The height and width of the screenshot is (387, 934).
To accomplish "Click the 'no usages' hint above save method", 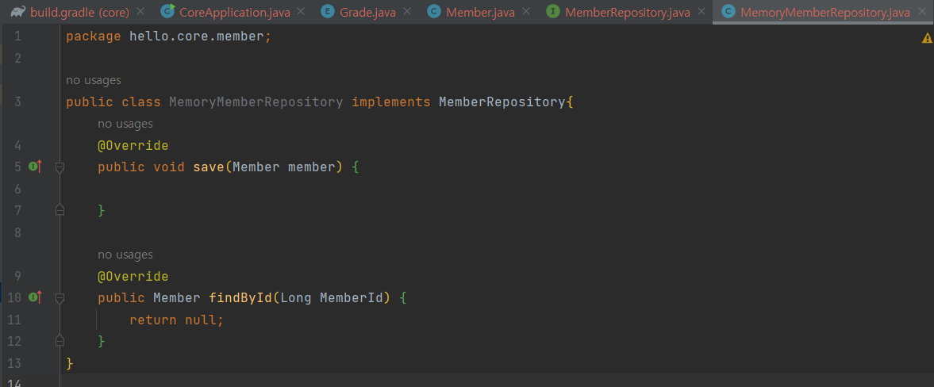I will [x=125, y=124].
